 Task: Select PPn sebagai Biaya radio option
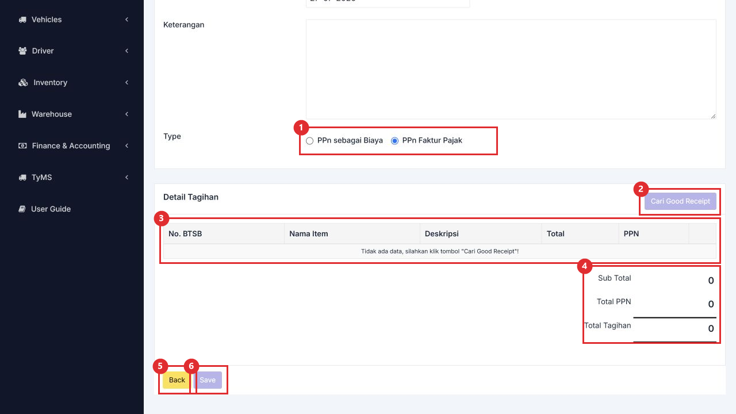click(x=310, y=141)
